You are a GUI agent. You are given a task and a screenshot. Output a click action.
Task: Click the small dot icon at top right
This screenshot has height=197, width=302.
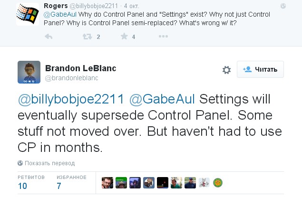point(283,6)
